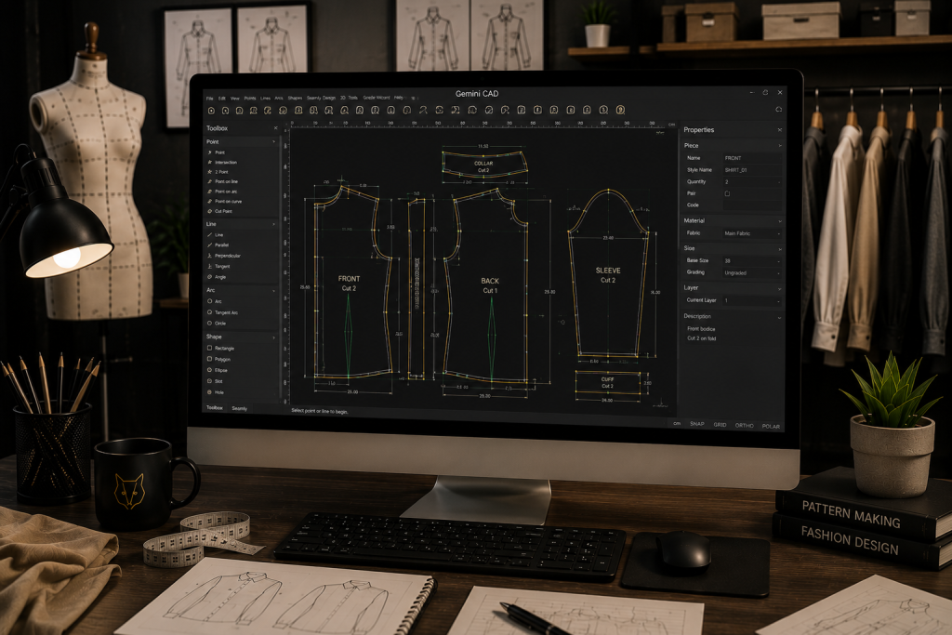The image size is (952, 635).
Task: Open the Grading dropdown showing Ungraded
Action: click(x=752, y=273)
